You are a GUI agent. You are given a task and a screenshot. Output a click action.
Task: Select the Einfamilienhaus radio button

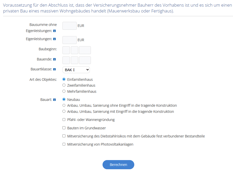pyautogui.click(x=64, y=80)
